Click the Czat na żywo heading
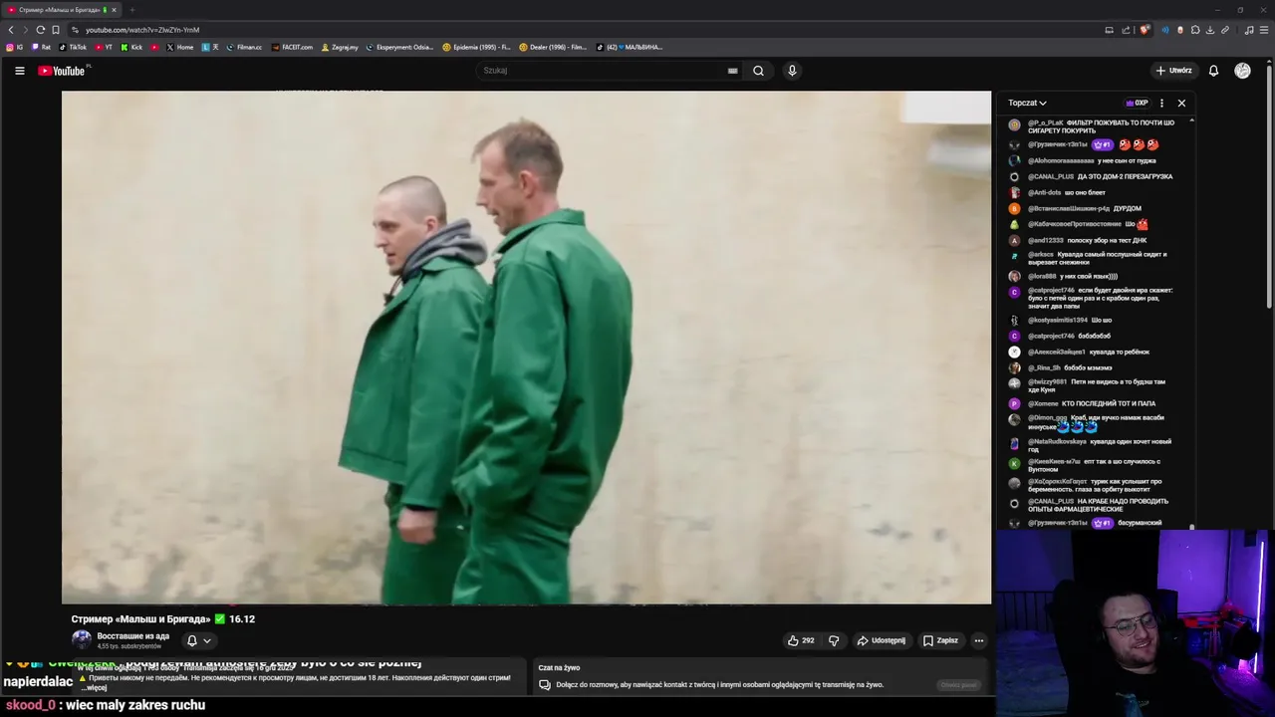Screen dimensions: 1275x717 [559, 667]
